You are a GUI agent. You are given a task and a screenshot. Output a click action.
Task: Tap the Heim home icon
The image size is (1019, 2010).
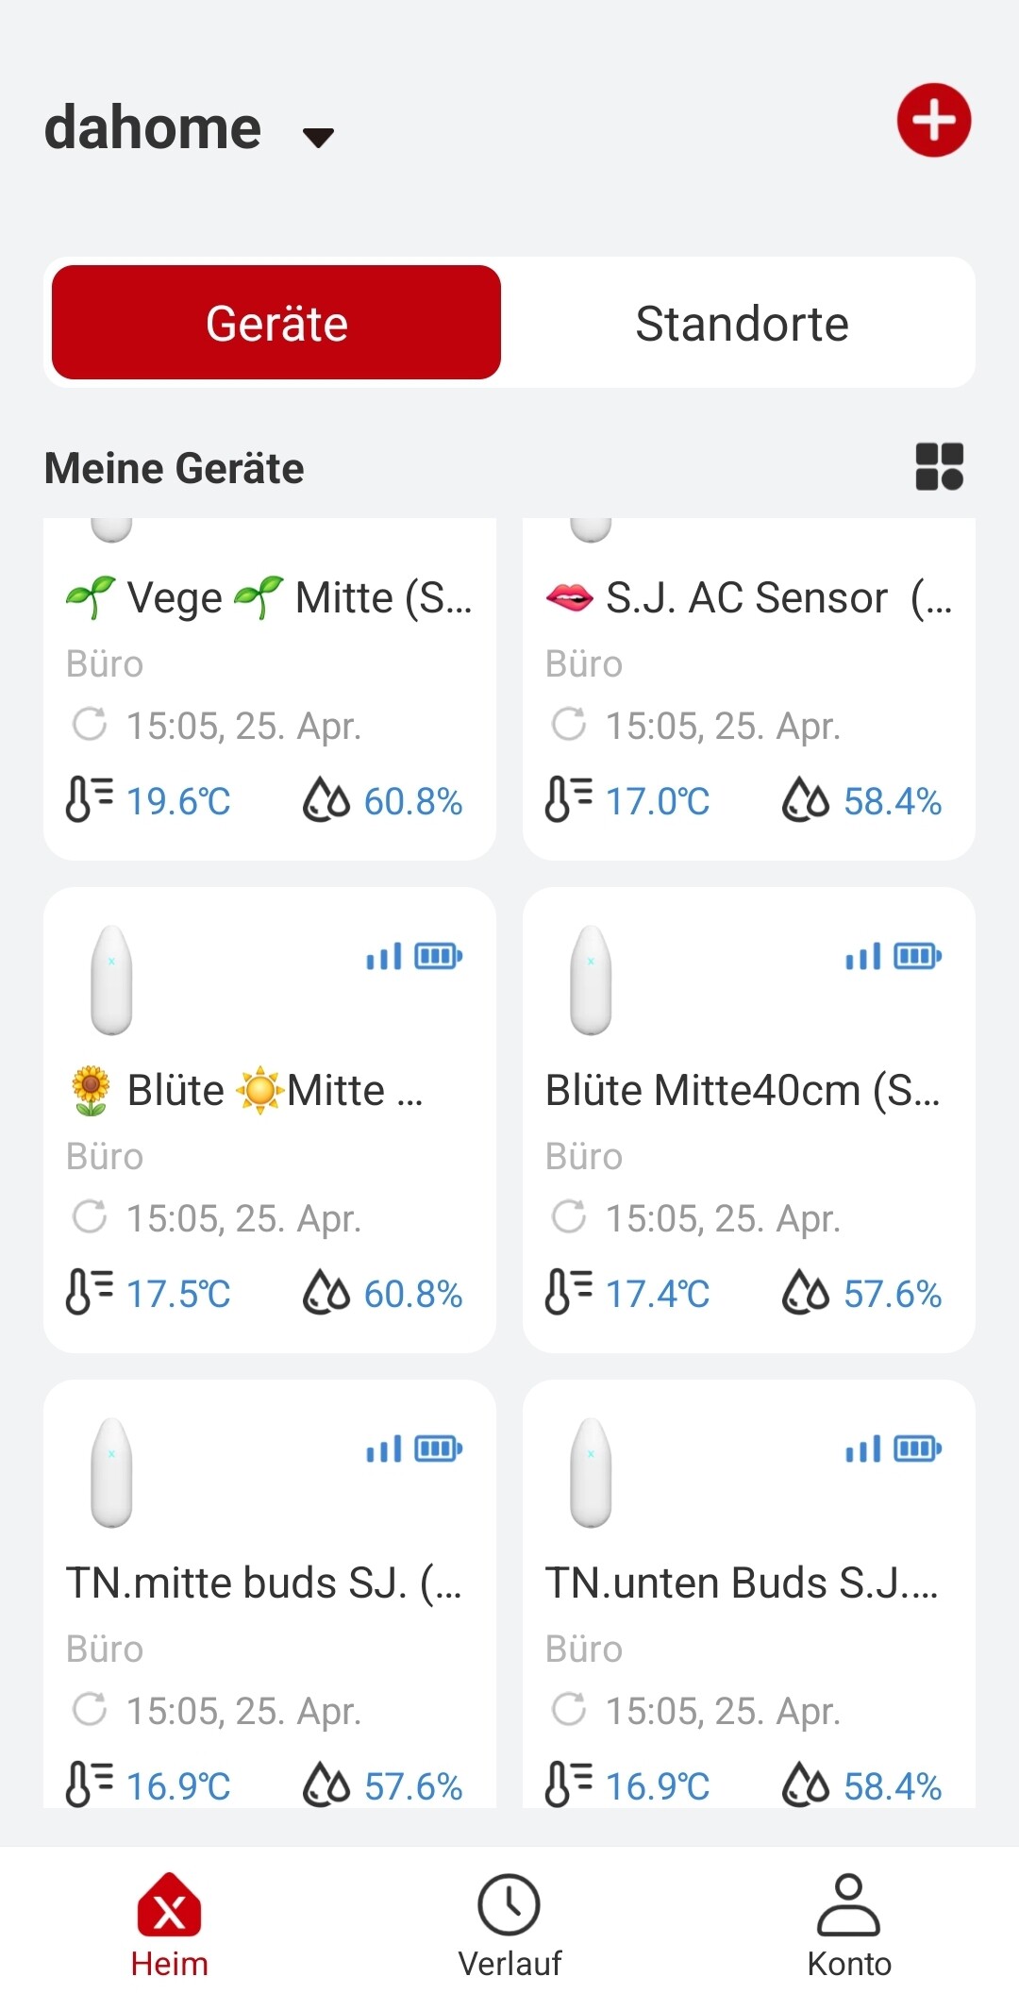pos(169,1905)
